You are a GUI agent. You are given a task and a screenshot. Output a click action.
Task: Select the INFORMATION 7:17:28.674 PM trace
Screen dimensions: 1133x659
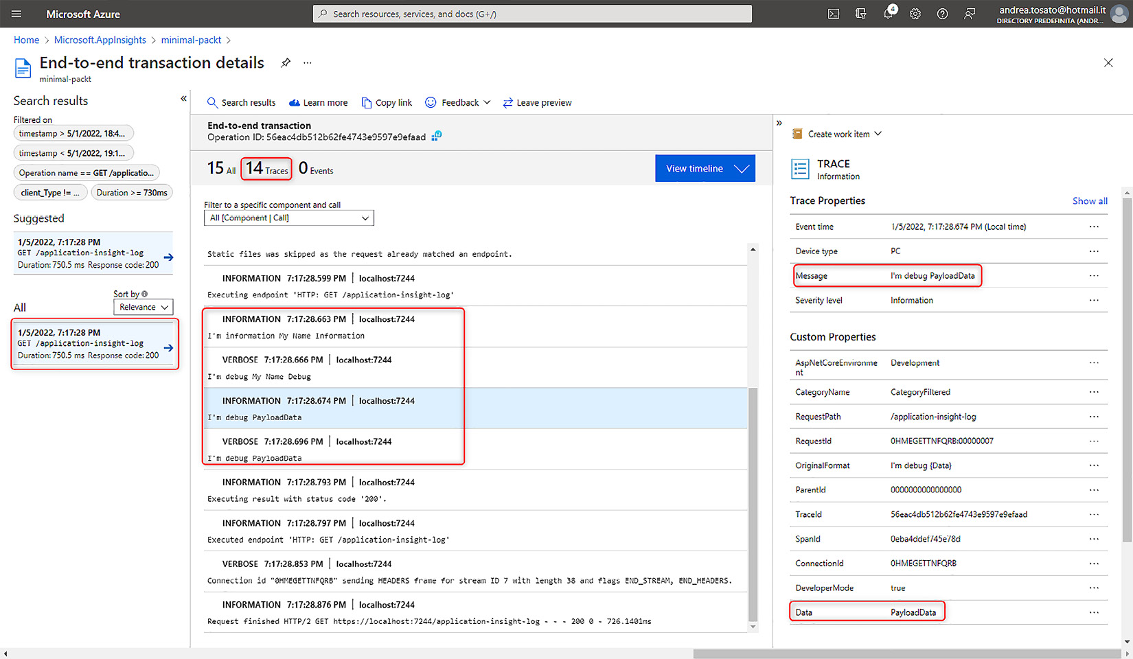click(475, 408)
